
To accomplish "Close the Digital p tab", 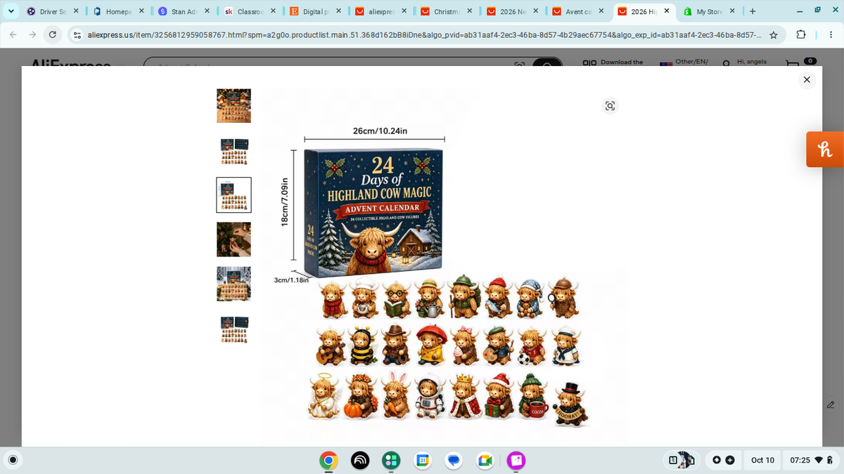I will 338,11.
